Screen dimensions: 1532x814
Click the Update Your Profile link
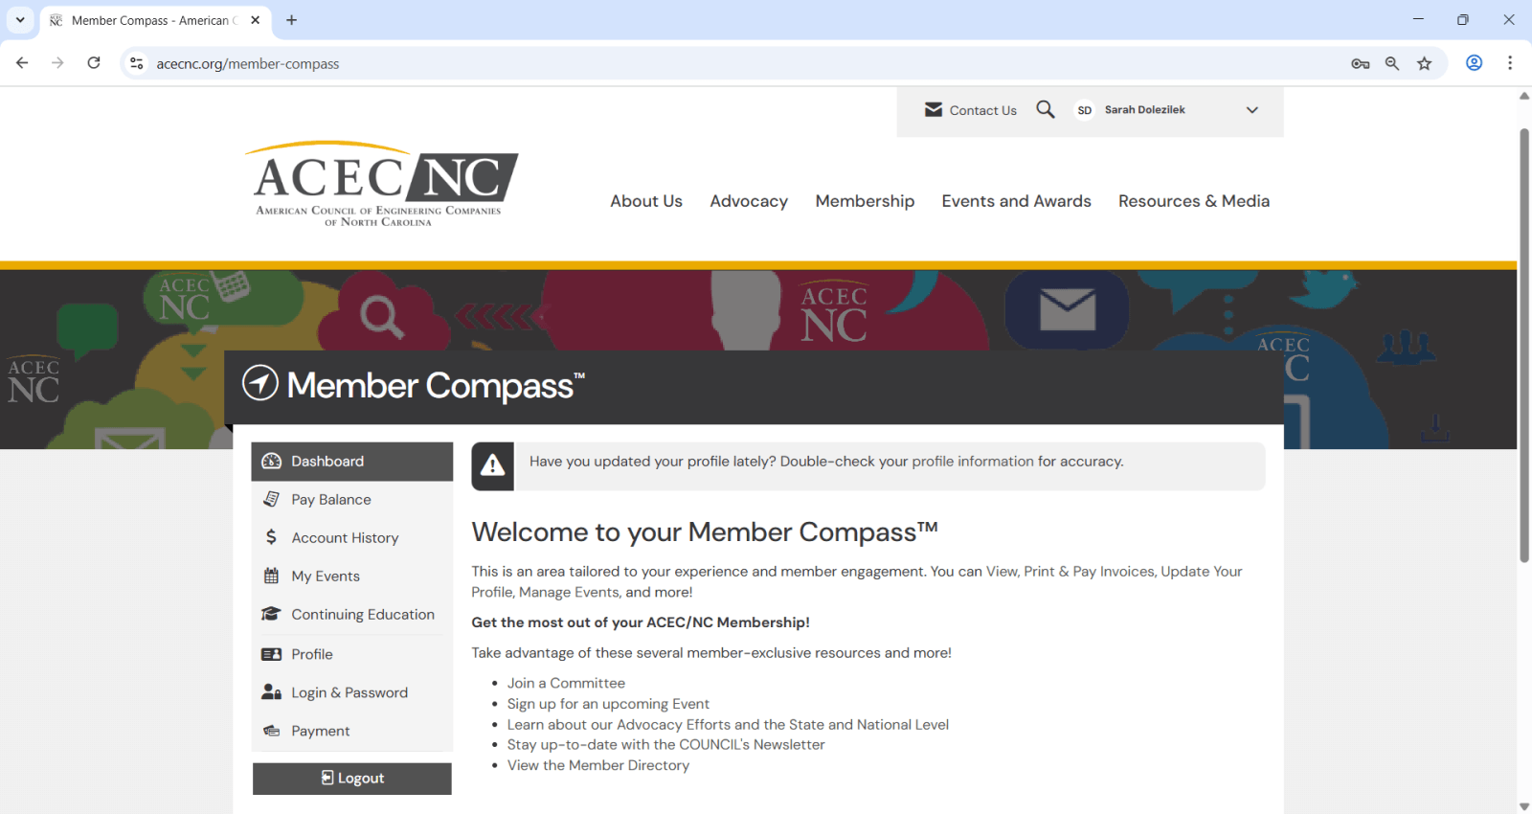856,582
